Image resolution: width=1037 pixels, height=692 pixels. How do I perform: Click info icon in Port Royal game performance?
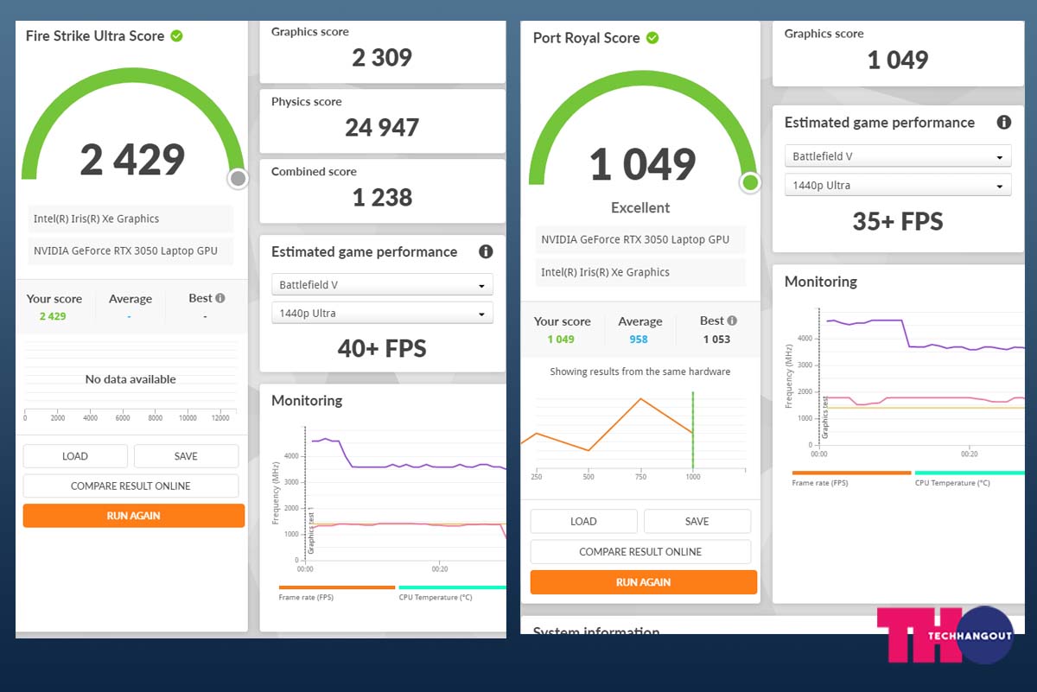(1003, 122)
